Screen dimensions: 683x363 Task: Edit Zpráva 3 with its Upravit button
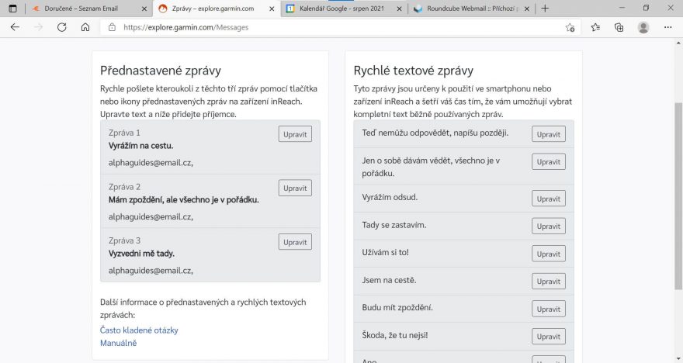tap(295, 242)
